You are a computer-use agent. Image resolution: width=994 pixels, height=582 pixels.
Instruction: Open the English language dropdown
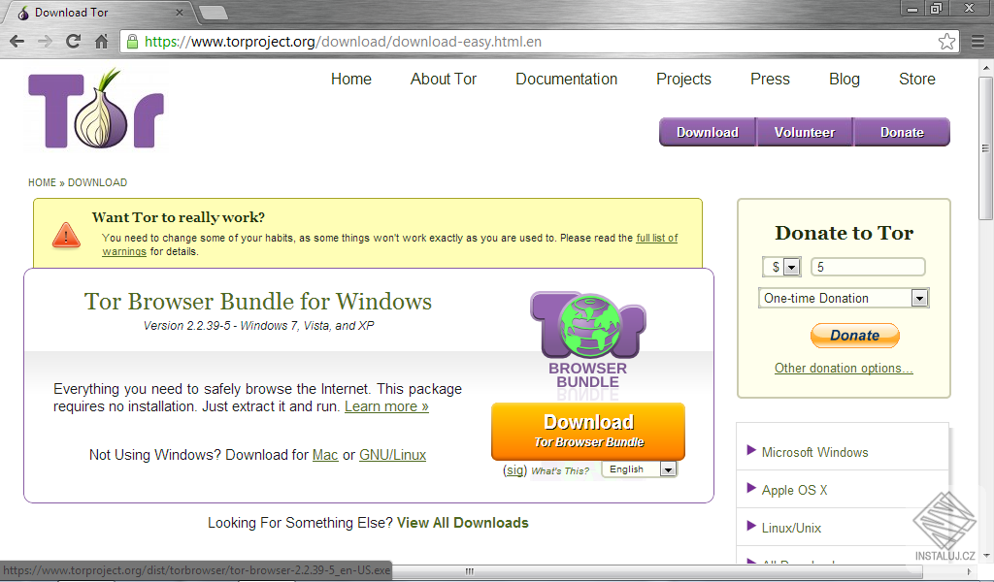(x=639, y=469)
